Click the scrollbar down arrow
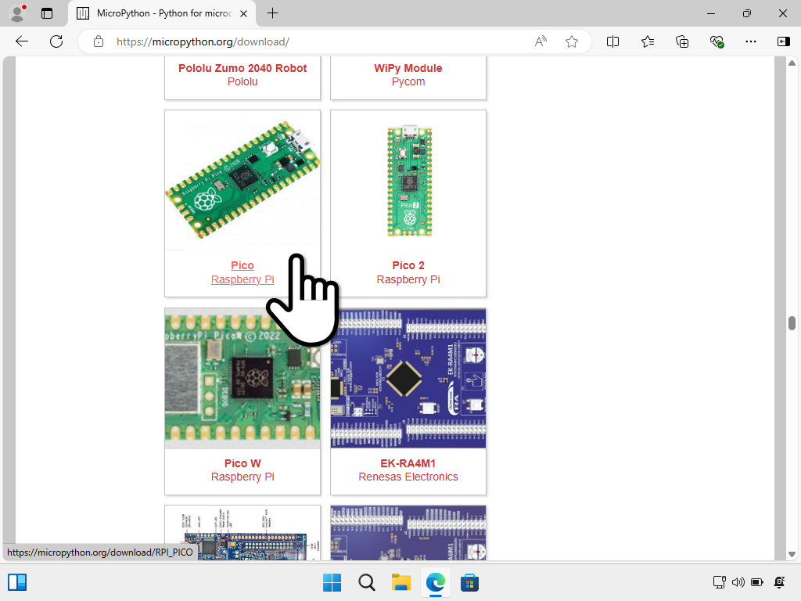 click(x=792, y=554)
